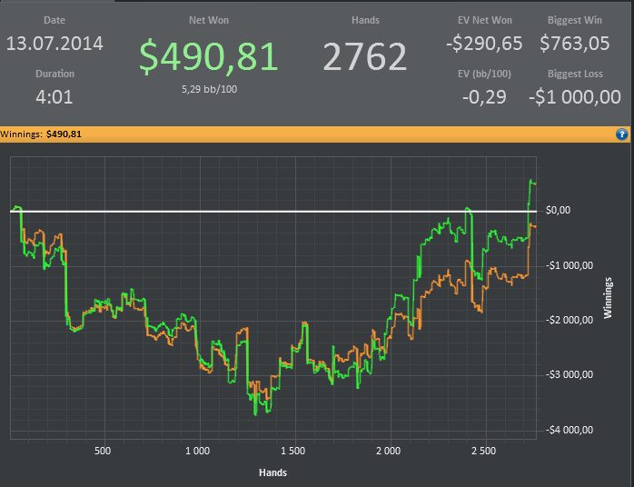634x487 pixels.
Task: Select the Net Won value $490,81
Action: coord(209,56)
